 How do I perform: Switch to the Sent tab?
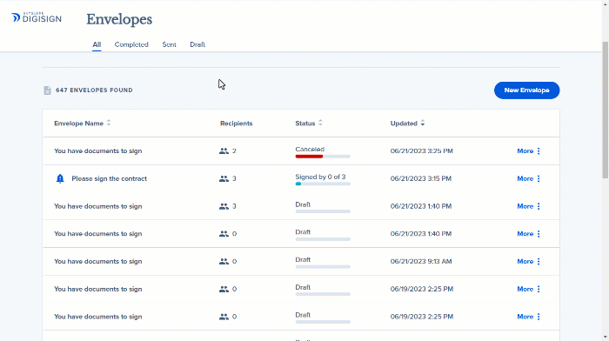click(169, 44)
